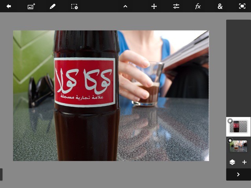Open the fx effects menu

coord(198,6)
